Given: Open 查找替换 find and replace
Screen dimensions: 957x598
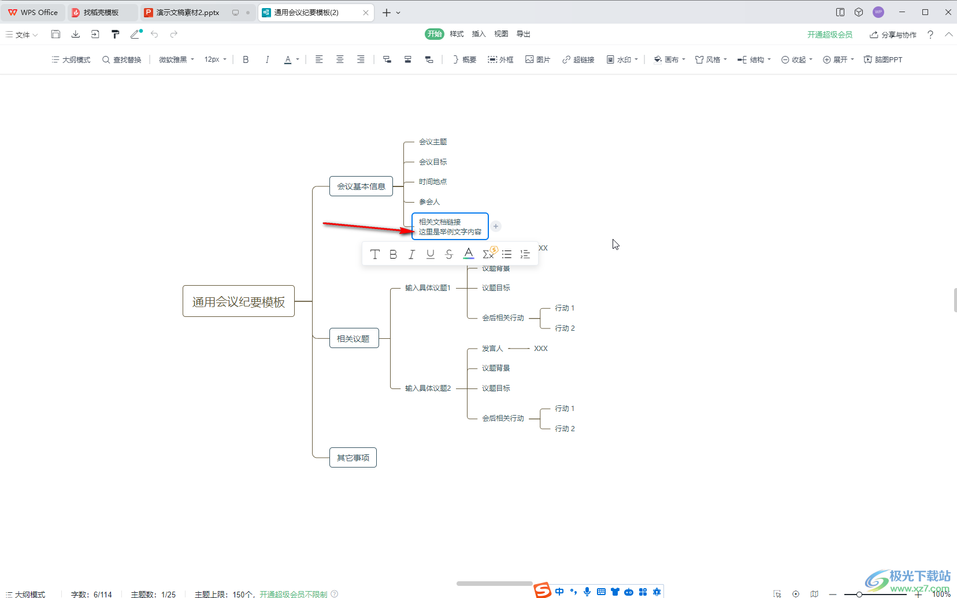Looking at the screenshot, I should (122, 59).
